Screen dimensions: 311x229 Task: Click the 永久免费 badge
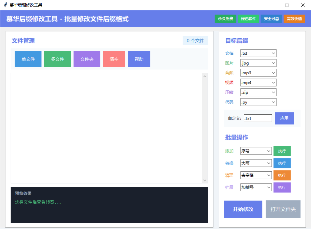(x=226, y=19)
